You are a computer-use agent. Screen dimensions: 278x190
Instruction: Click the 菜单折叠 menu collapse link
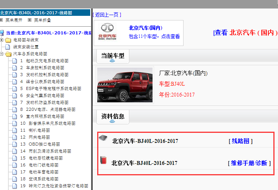[43, 20]
